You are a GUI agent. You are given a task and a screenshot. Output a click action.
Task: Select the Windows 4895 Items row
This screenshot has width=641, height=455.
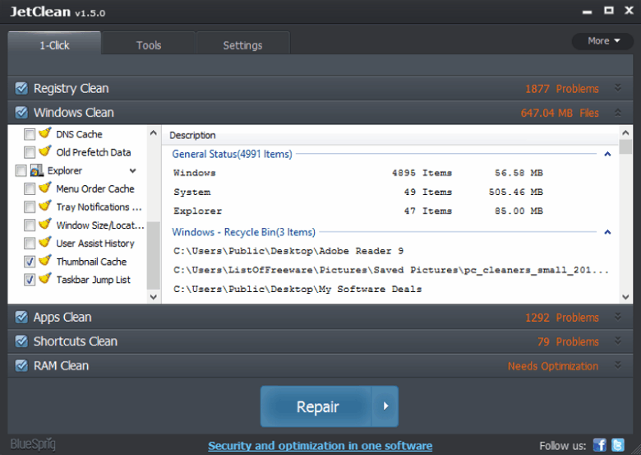[x=358, y=173]
